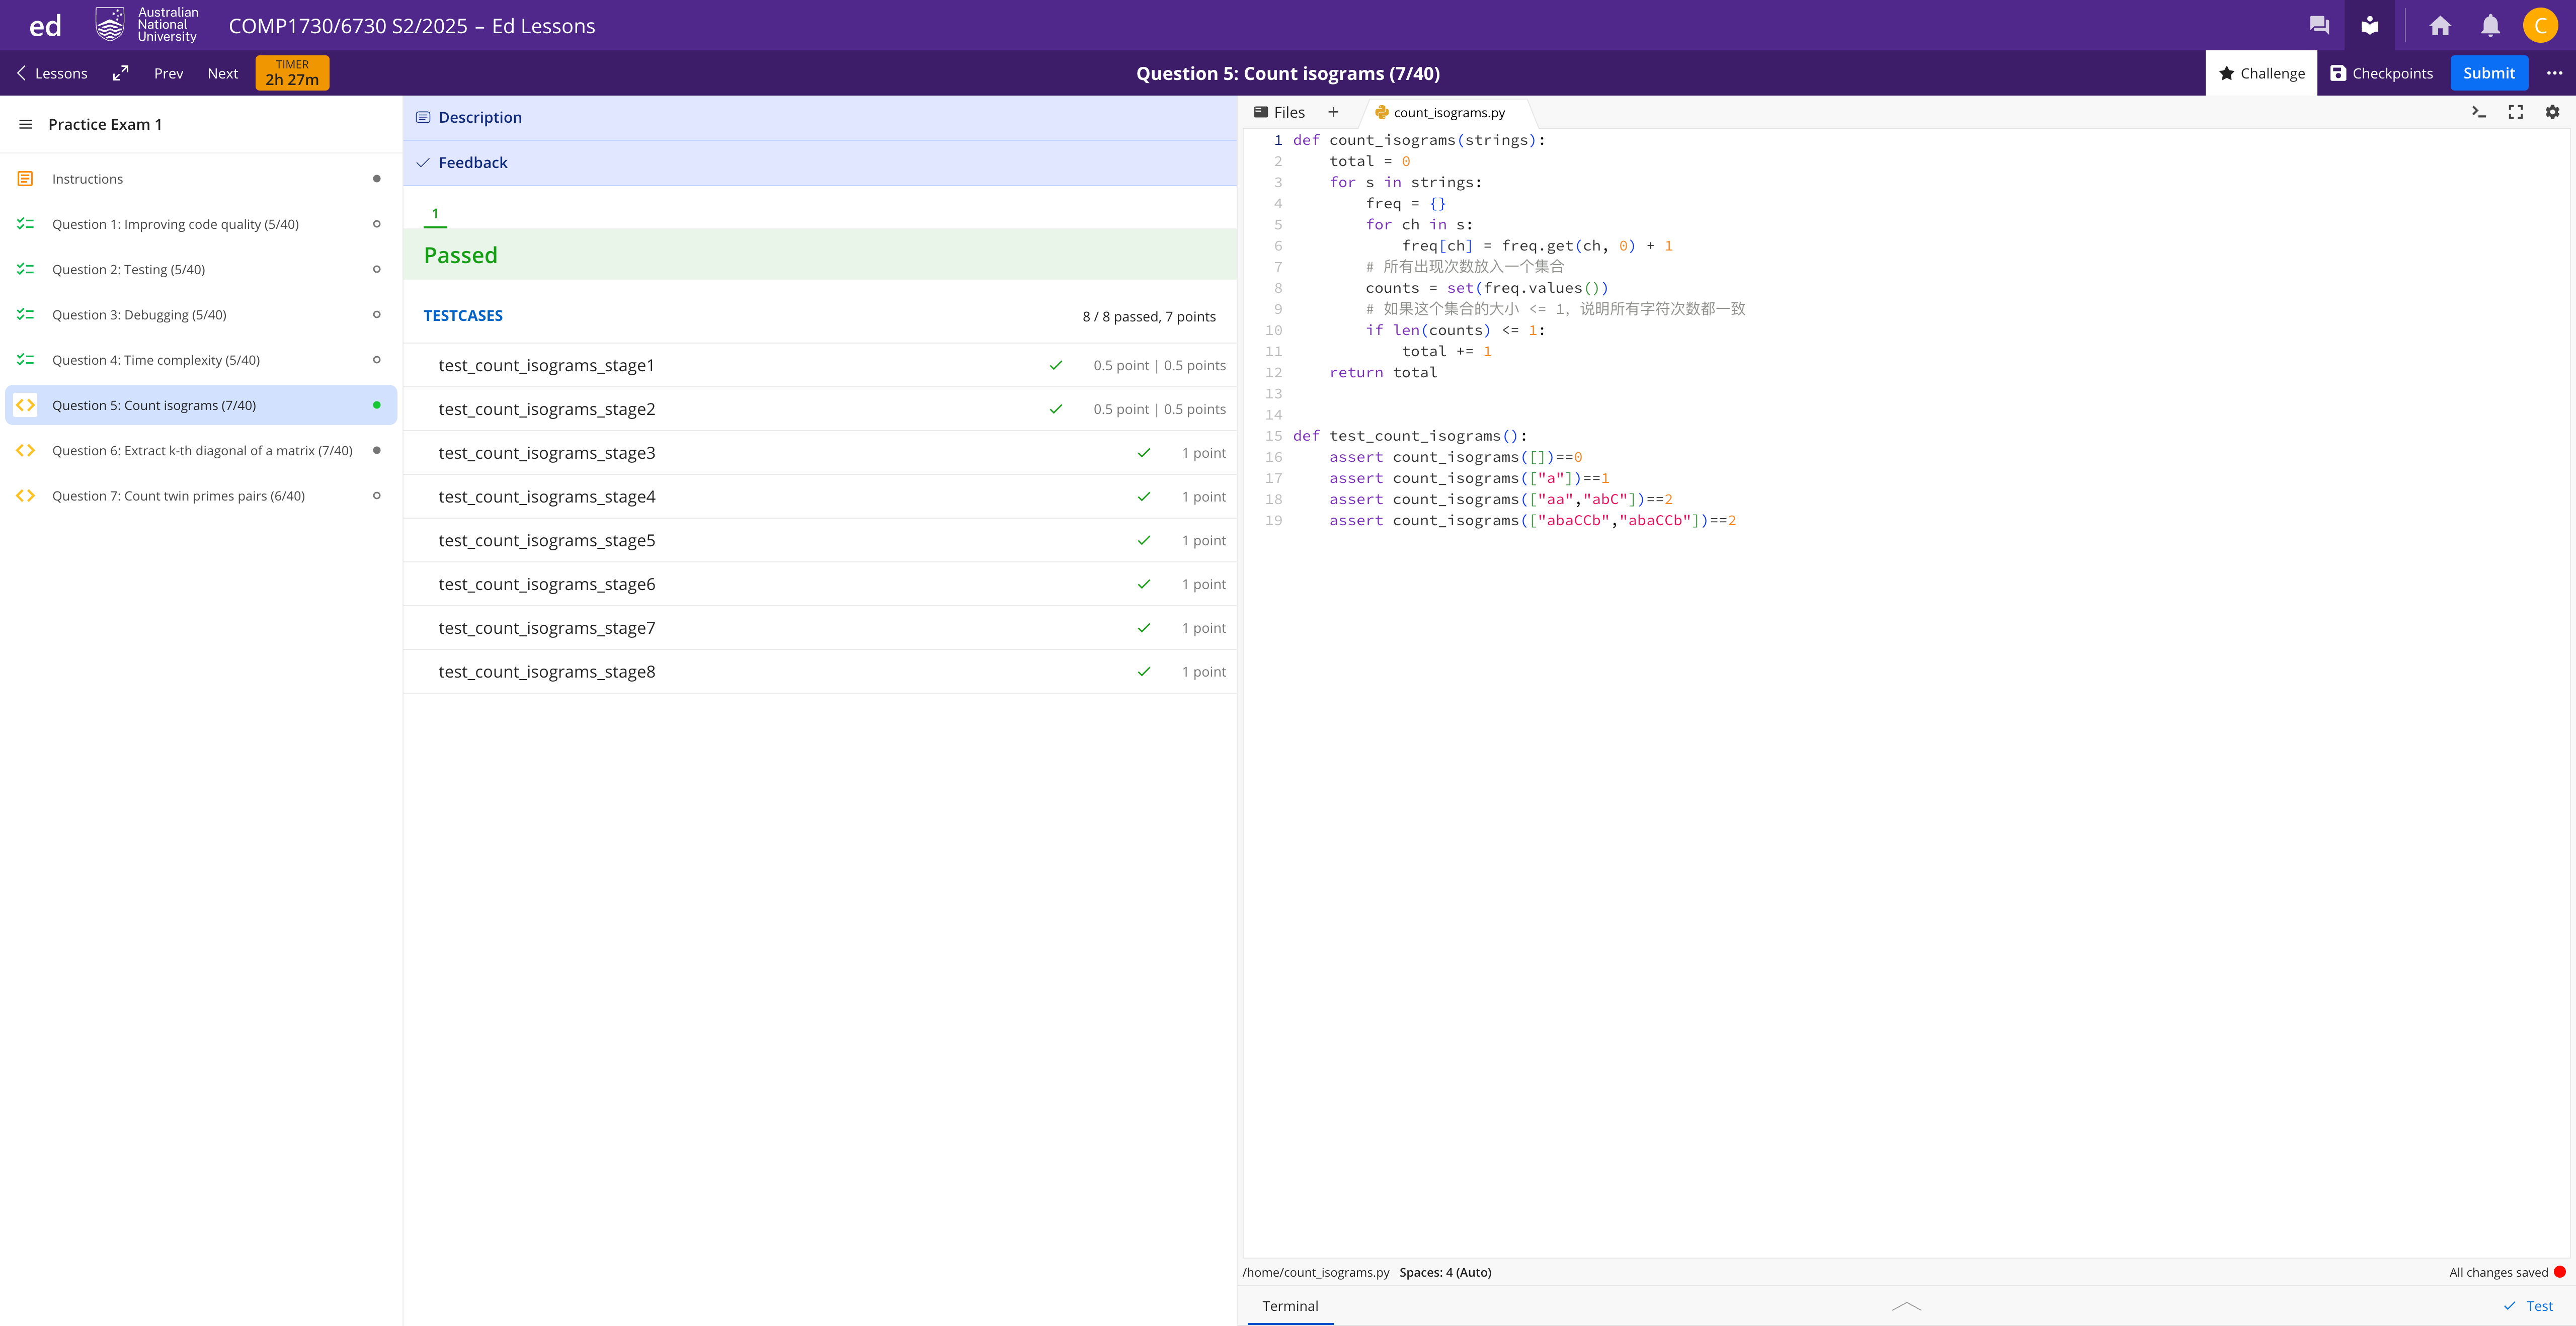Open Question 1: Improving code quality

click(201, 224)
